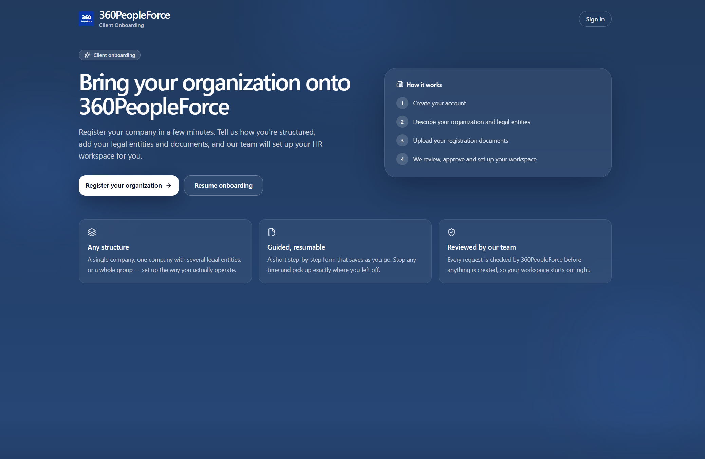Click description starting Every request is checked
The height and width of the screenshot is (459, 705).
pyautogui.click(x=519, y=265)
